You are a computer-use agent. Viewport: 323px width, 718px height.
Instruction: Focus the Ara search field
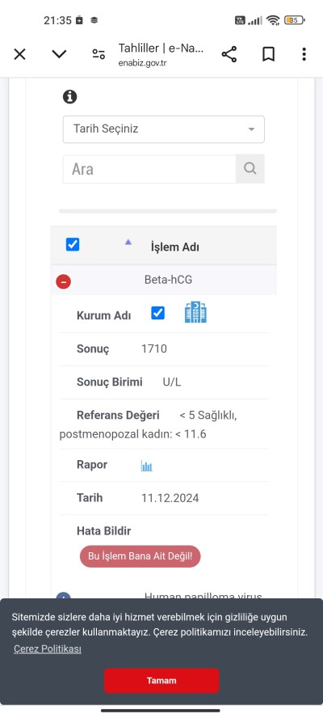point(149,169)
